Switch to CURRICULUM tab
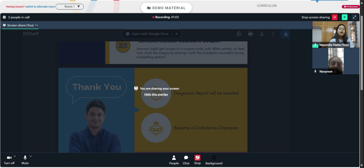Screen dimensions: 364x168 coord(267,6)
